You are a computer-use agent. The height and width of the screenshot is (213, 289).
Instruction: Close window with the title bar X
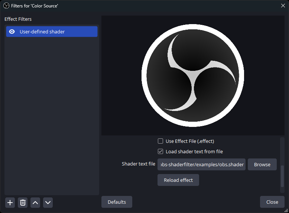[x=283, y=6]
